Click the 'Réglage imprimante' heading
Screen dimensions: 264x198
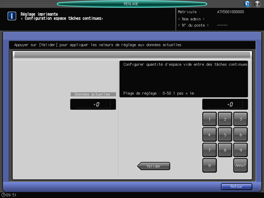[x=39, y=14]
